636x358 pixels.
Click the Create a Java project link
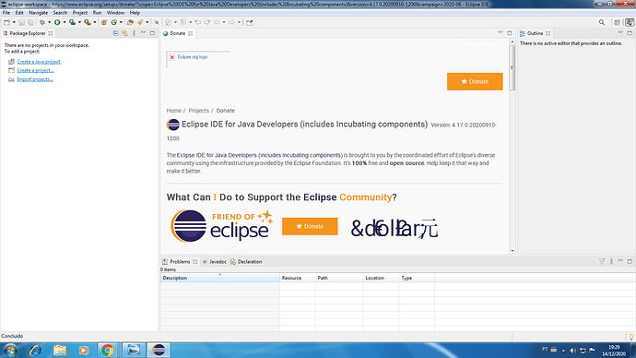(39, 62)
